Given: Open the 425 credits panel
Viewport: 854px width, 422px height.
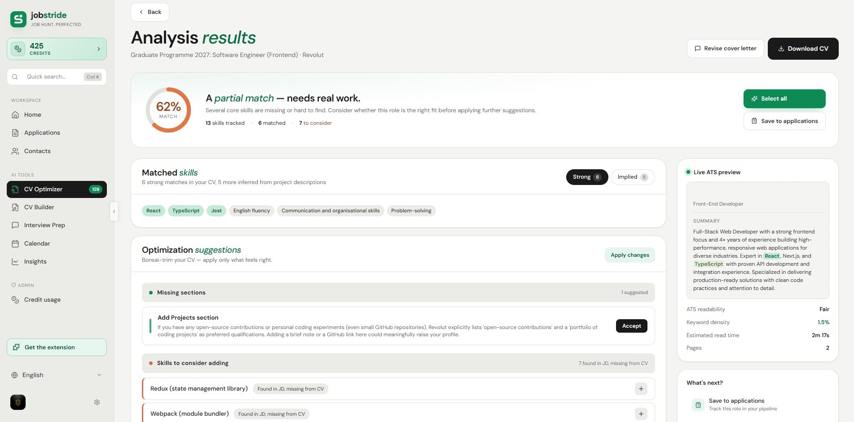Looking at the screenshot, I should tap(57, 49).
